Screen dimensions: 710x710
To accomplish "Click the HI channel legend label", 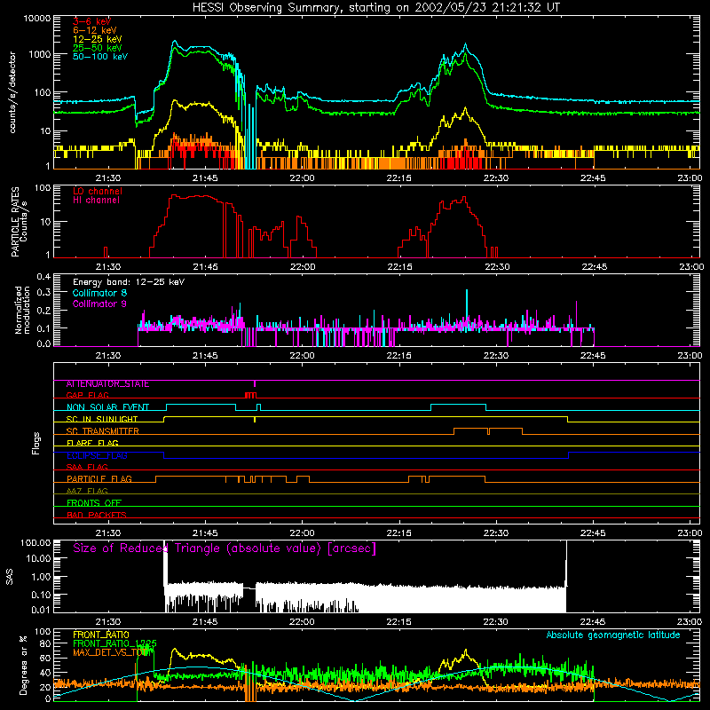I will [96, 201].
